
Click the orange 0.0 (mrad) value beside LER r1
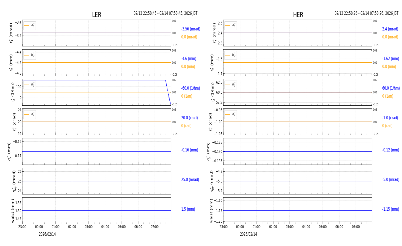click(x=189, y=37)
